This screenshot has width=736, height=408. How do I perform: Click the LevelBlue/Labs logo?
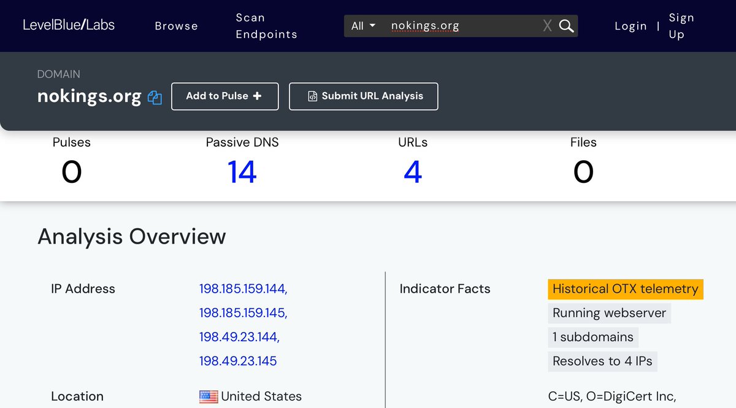pyautogui.click(x=69, y=25)
